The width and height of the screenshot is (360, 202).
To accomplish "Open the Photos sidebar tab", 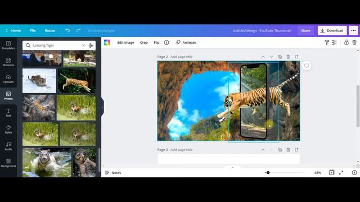I will (8, 96).
